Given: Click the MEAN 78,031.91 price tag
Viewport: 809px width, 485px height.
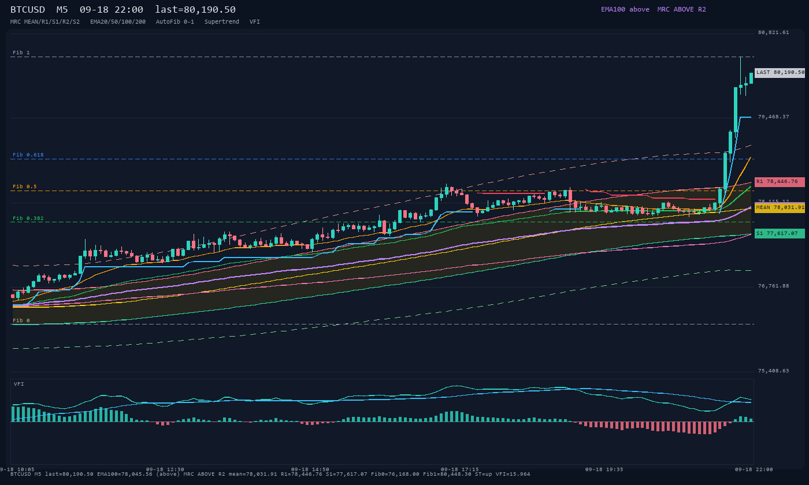Looking at the screenshot, I should pos(780,208).
